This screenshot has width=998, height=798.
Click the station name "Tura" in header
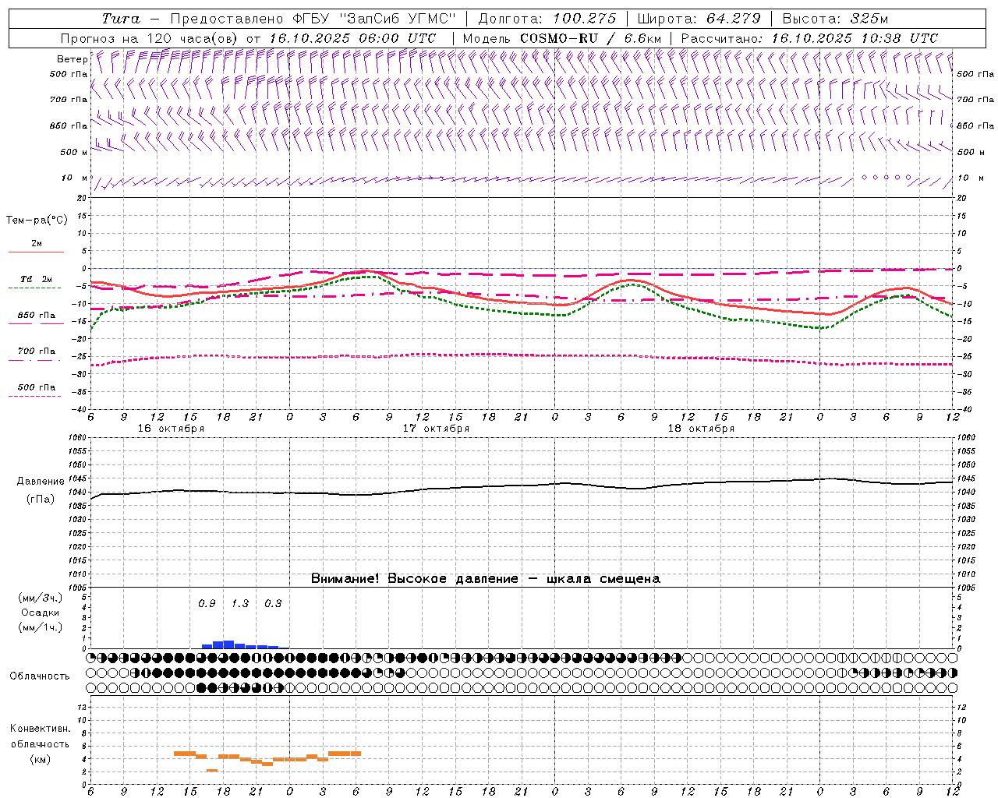(121, 19)
